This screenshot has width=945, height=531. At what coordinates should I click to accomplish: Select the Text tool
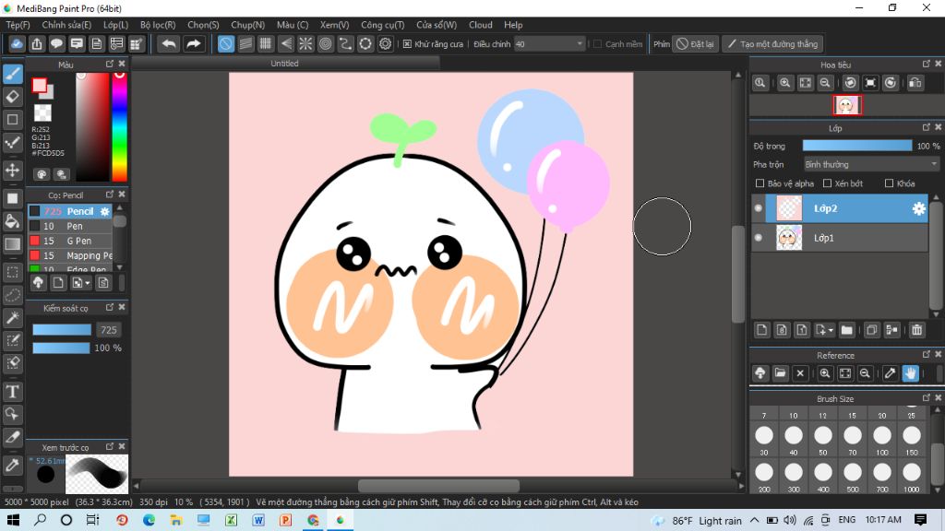(x=13, y=391)
